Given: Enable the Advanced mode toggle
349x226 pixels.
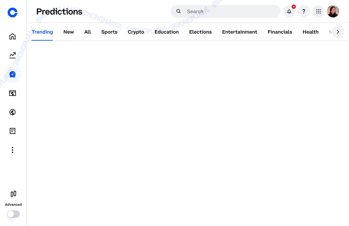Looking at the screenshot, I should [13, 214].
